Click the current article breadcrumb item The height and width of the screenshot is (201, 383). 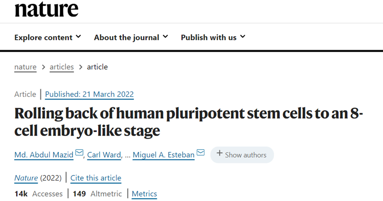97,67
